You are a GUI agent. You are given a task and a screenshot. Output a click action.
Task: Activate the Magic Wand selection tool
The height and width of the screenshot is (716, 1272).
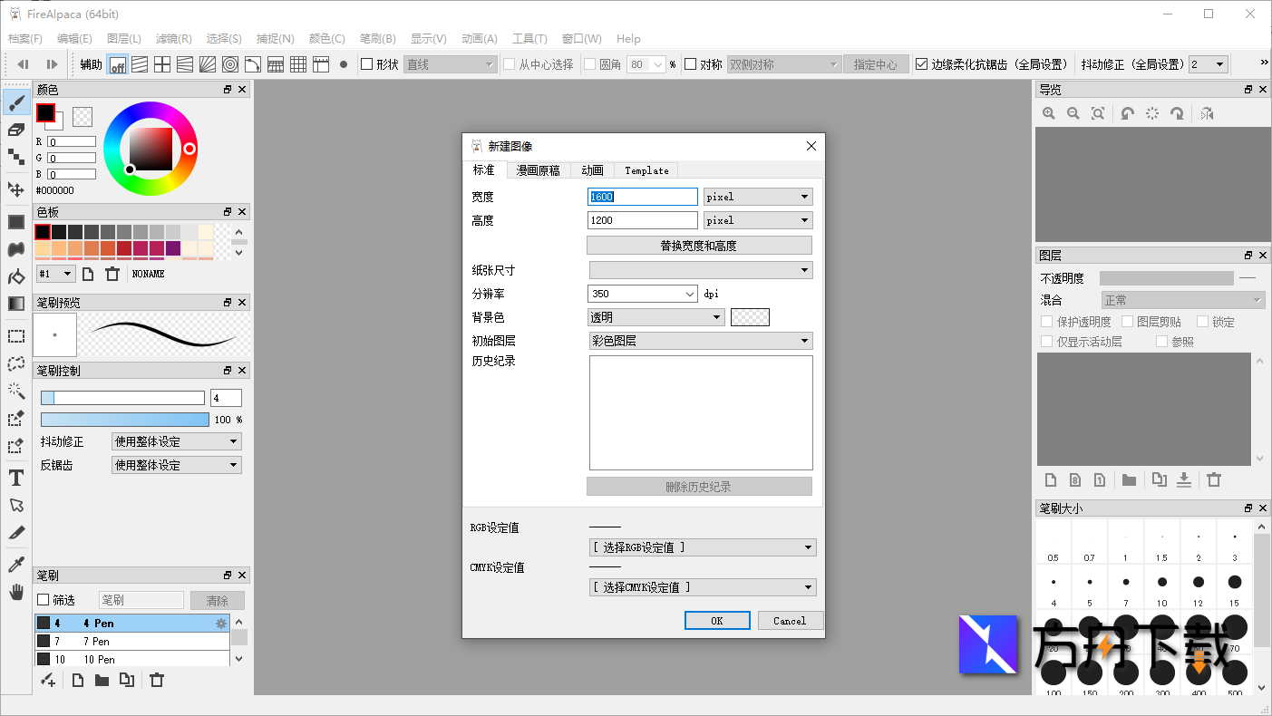15,392
